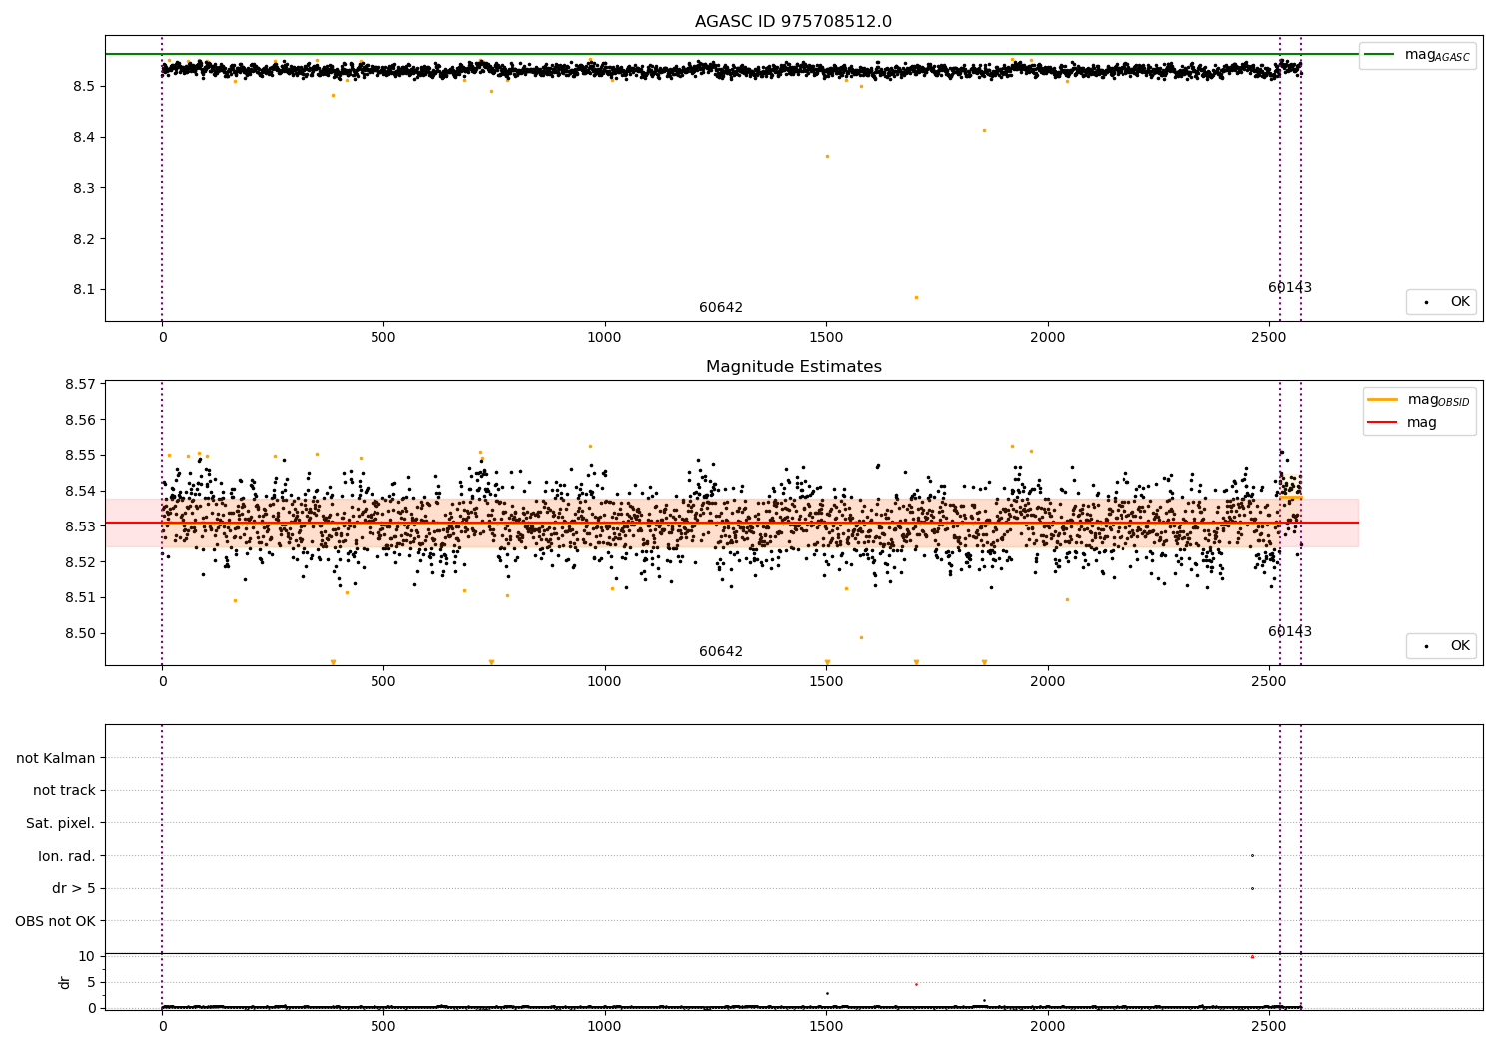Click the '8.57' y-tick in Magnitude Estimates plot
1498x1049 pixels.
tap(80, 384)
